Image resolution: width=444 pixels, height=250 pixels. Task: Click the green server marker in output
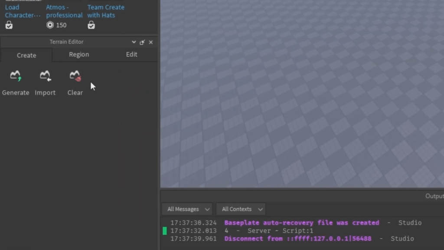click(x=164, y=231)
